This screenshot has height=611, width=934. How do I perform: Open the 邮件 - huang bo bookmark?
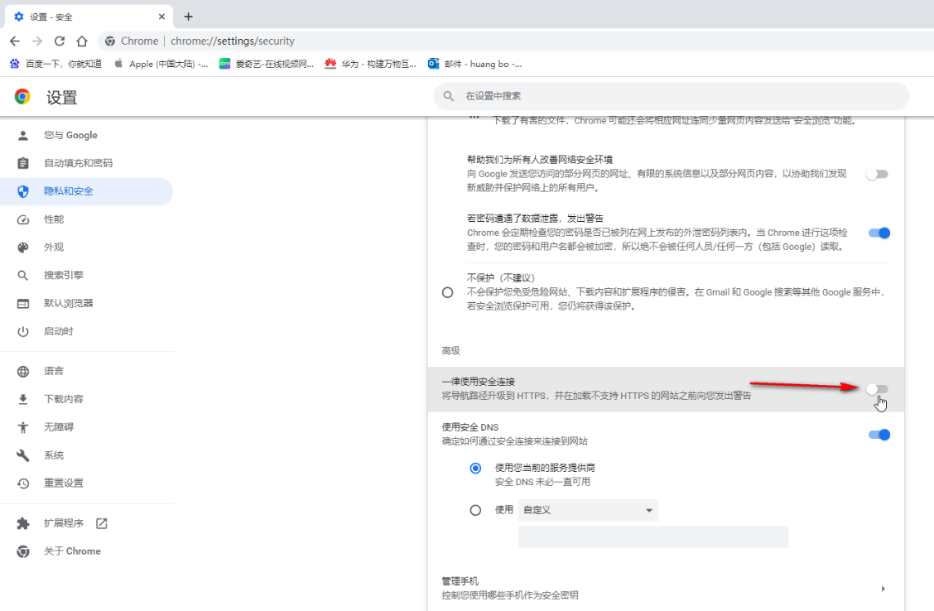pyautogui.click(x=474, y=64)
